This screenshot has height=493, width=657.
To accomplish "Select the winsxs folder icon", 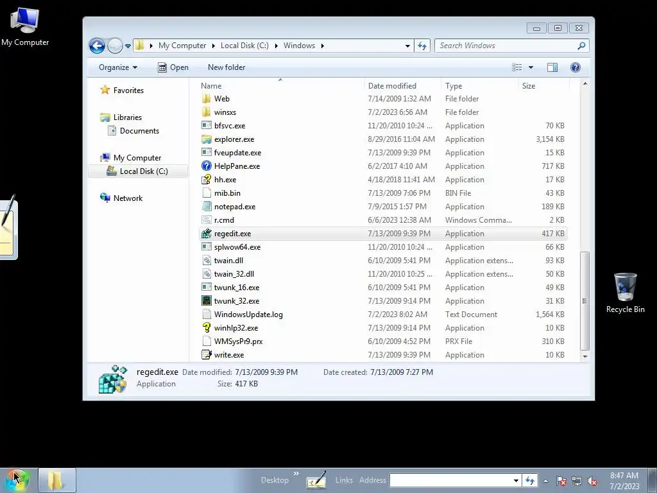I will (x=206, y=112).
